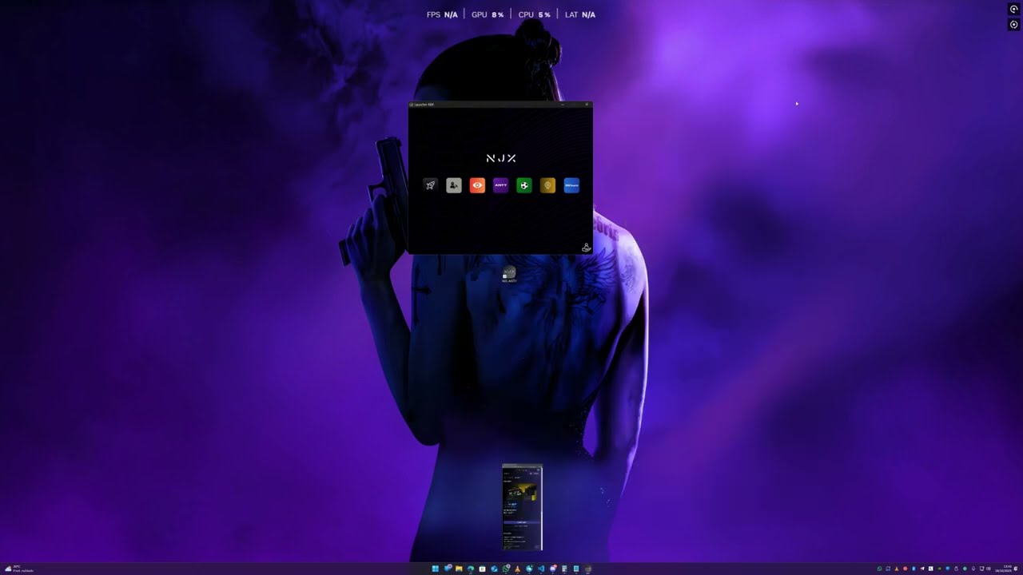Screen dimensions: 1023x575
Task: Open the volume control in system tray
Action: [989, 569]
